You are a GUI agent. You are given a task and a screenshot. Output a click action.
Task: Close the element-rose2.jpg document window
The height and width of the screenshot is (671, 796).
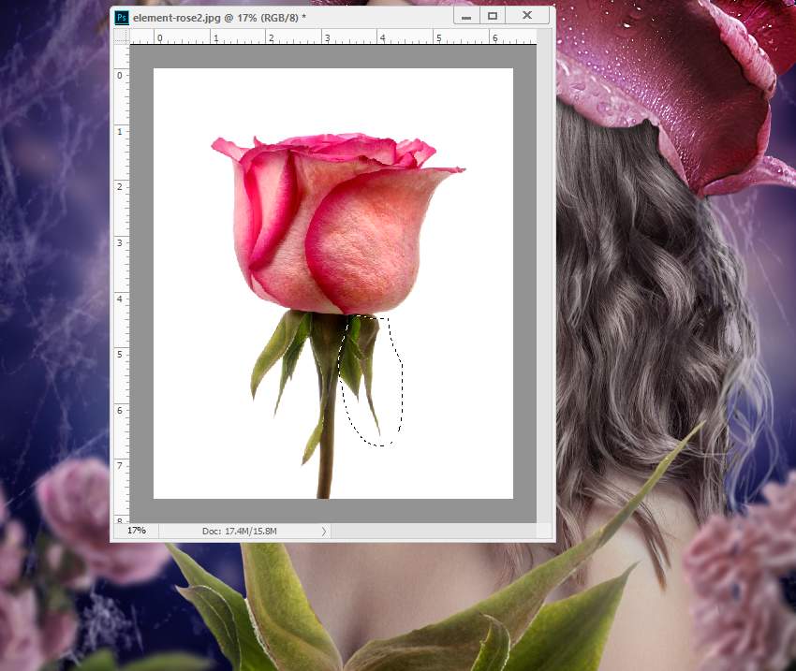(x=527, y=16)
